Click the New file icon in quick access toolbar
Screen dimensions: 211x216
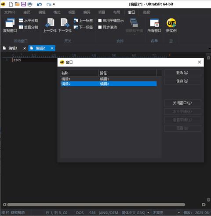click(11, 4)
